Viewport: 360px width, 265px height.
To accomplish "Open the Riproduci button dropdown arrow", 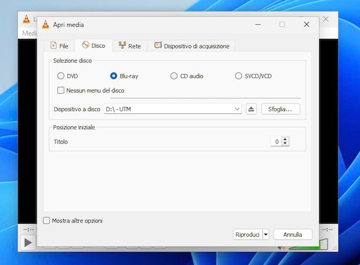I will [266, 234].
